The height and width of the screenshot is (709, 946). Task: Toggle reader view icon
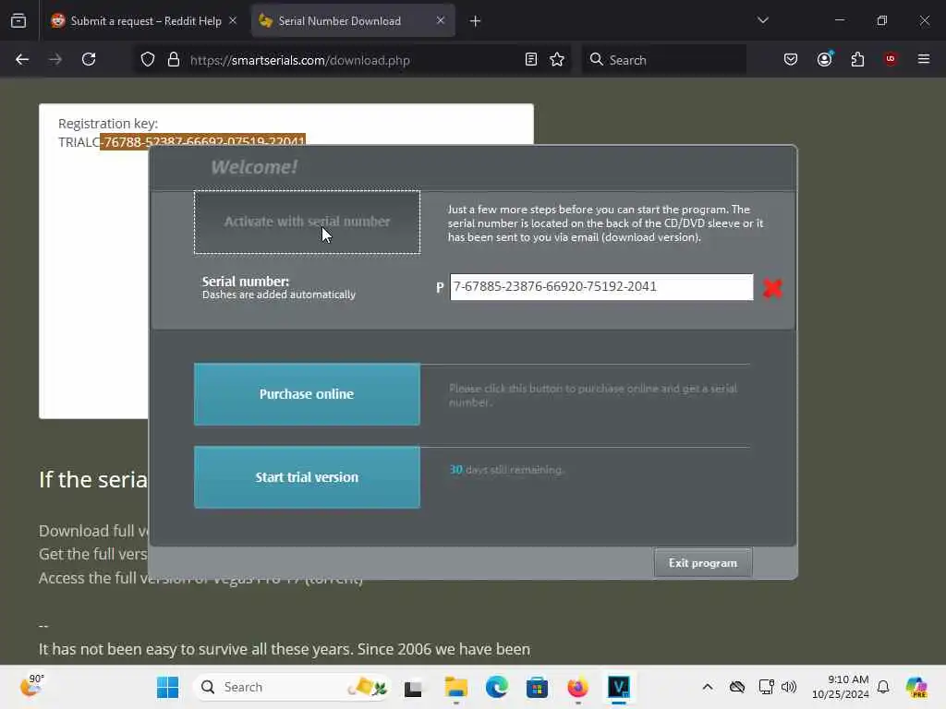tap(531, 59)
